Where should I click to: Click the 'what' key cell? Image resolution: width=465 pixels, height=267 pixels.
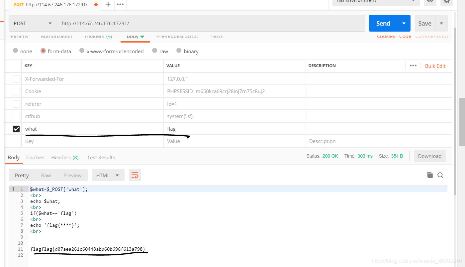point(93,129)
